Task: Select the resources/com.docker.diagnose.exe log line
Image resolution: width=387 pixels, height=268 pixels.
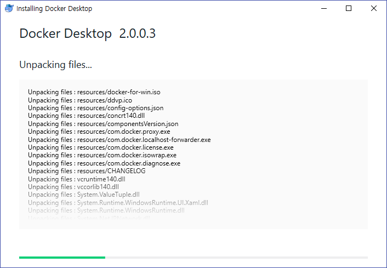Action: click(x=104, y=163)
